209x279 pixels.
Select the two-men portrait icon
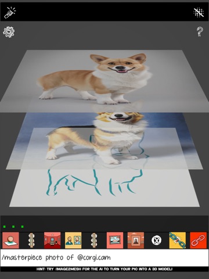pyautogui.click(x=73, y=240)
